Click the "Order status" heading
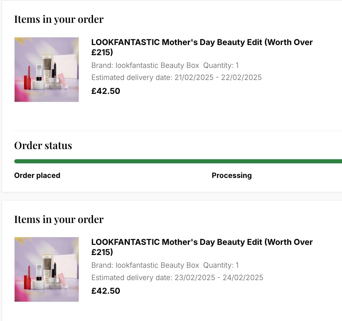This screenshot has width=342, height=321. pos(43,145)
